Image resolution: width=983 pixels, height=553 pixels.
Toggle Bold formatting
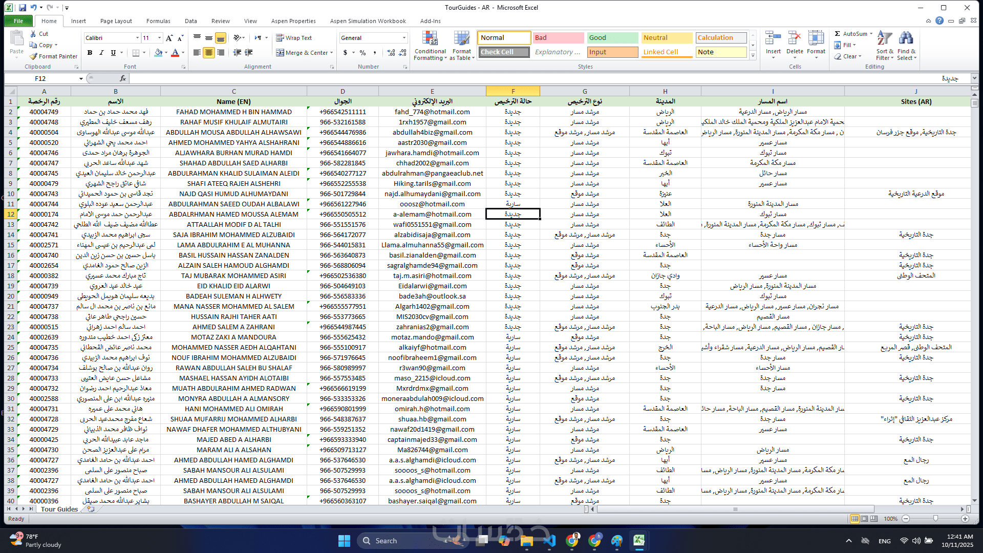90,53
